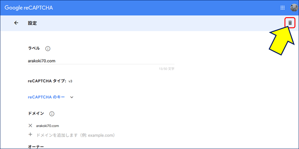Click the ラベル heading
Screen dimensions: 299x149
click(34, 49)
